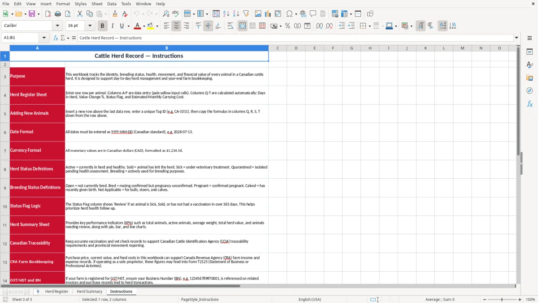This screenshot has height=303, width=538.
Task: Open Print Preview from toolbar
Action: [x=67, y=14]
